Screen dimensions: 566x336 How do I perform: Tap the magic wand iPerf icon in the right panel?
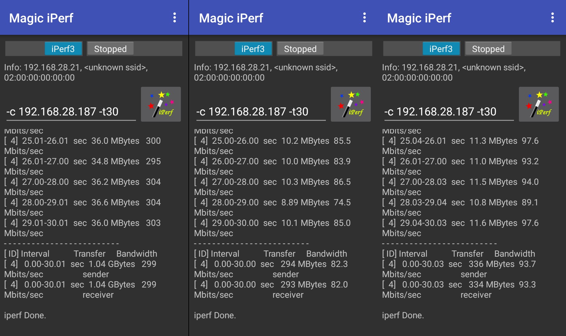(539, 104)
